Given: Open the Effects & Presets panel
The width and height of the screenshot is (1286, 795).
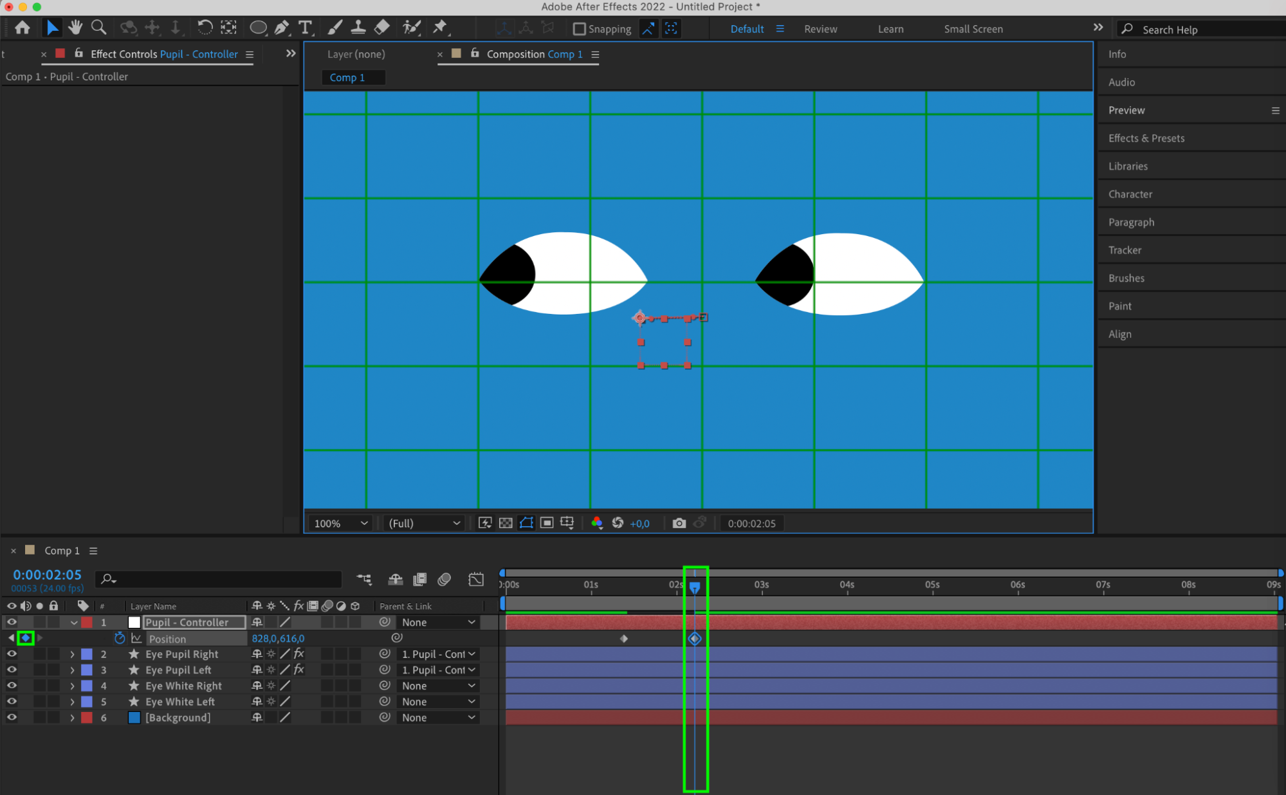Looking at the screenshot, I should click(1146, 138).
